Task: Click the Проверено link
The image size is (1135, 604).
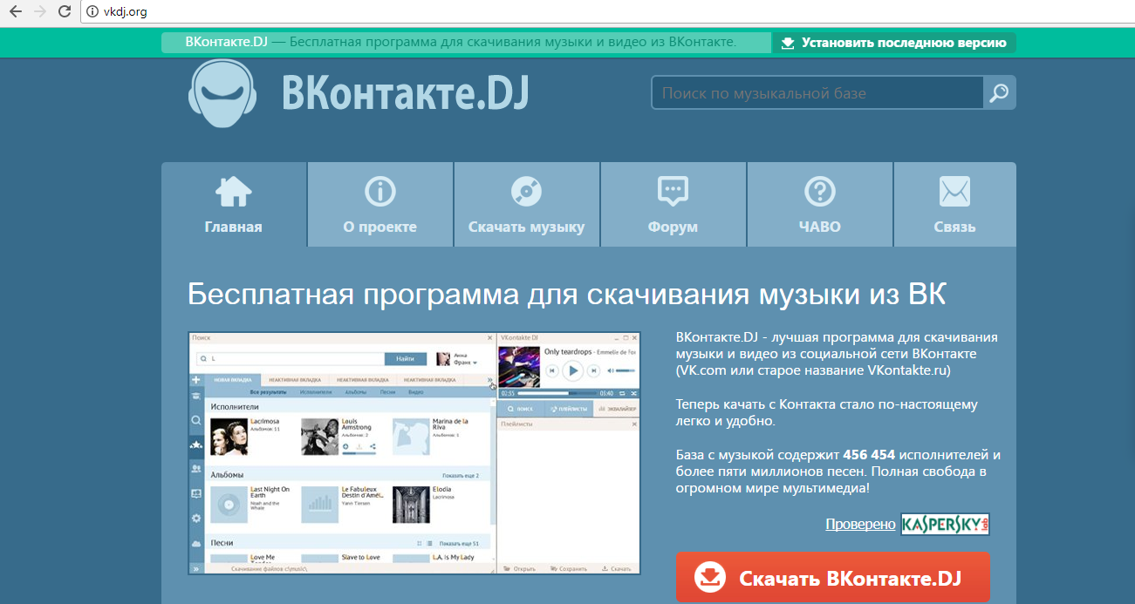Action: click(860, 524)
